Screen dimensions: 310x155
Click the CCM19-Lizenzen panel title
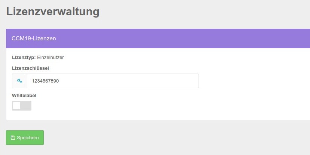(x=34, y=38)
